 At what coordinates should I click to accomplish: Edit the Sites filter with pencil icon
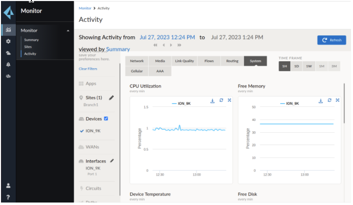[111, 98]
